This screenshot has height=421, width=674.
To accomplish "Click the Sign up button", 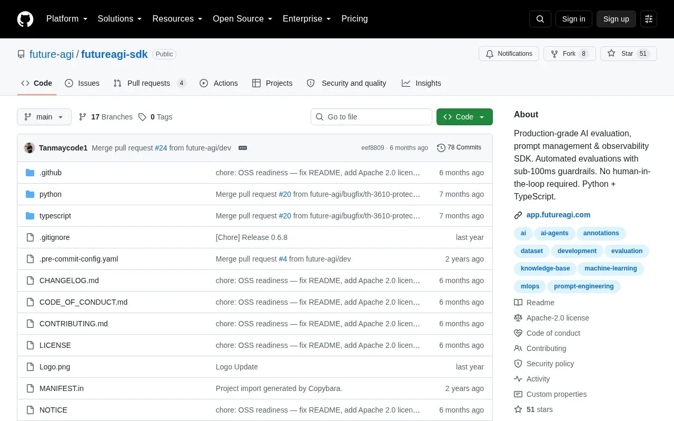I will pyautogui.click(x=616, y=19).
